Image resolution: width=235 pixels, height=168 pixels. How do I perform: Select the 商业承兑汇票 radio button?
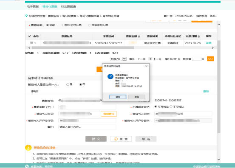coord(90,25)
